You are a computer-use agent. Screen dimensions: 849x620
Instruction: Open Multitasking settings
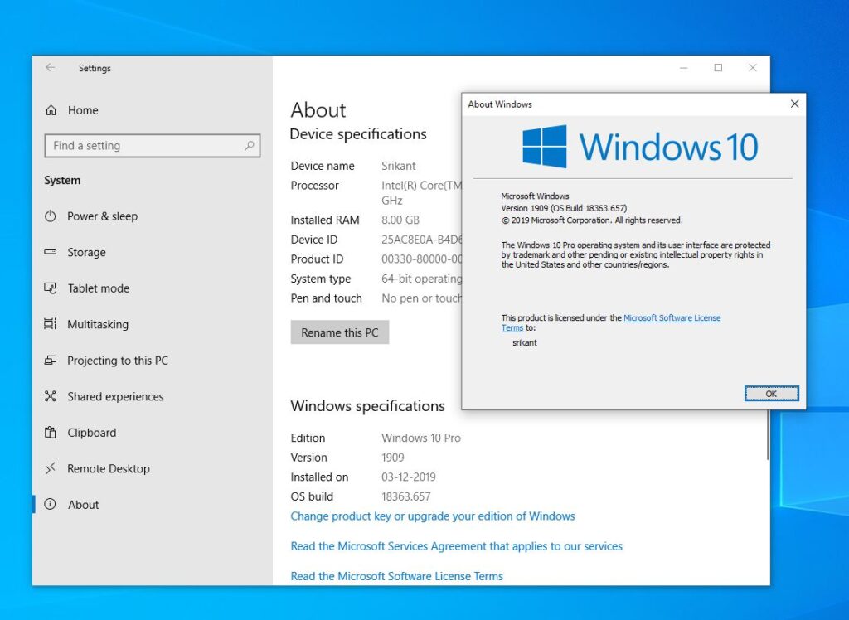click(x=98, y=324)
